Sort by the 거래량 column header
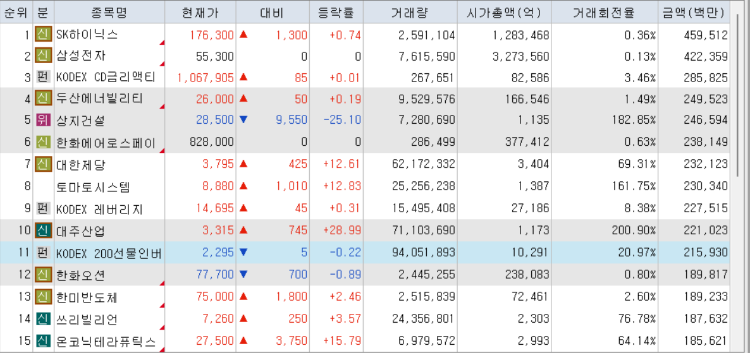 click(x=410, y=13)
